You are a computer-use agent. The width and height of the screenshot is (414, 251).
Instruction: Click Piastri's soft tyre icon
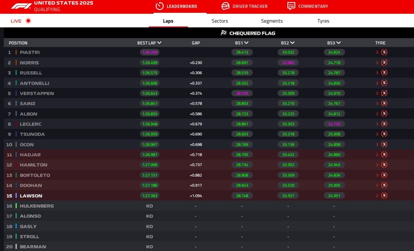[x=384, y=52]
